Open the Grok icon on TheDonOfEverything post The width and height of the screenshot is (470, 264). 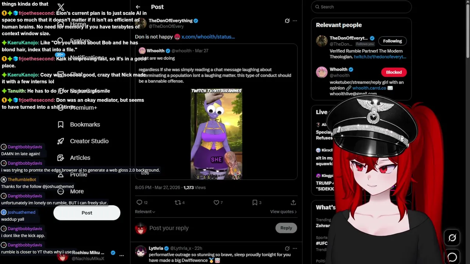287,21
